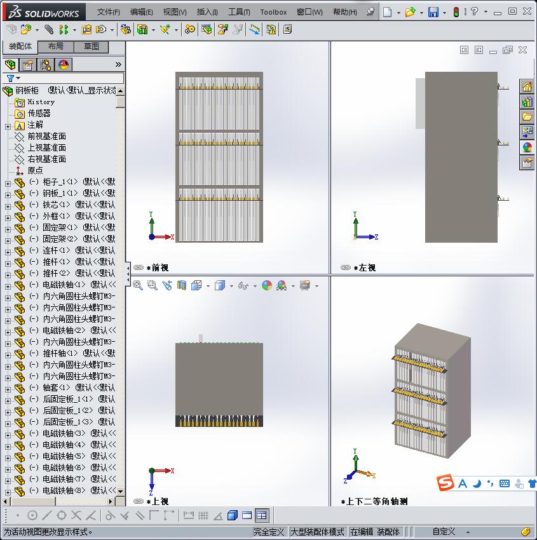The width and height of the screenshot is (537, 540).
Task: Click the Rebuild traffic light icon
Action: (456, 12)
